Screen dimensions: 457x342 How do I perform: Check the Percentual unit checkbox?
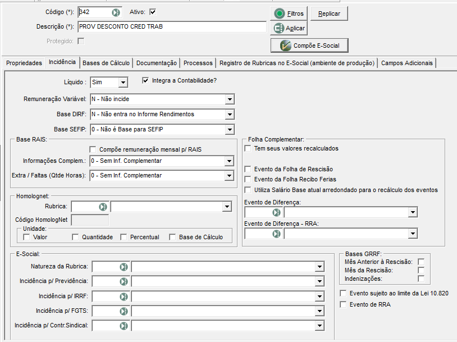tap(124, 237)
